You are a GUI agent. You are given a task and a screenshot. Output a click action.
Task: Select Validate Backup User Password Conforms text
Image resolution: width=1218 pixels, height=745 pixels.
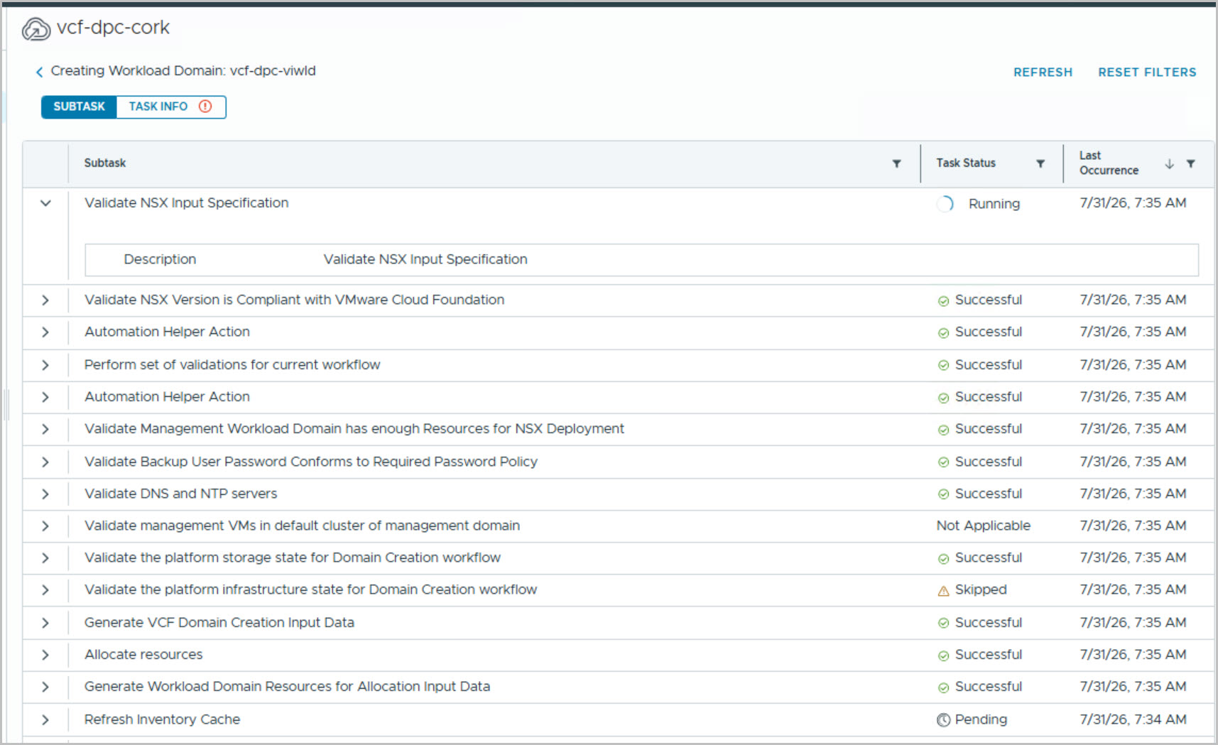click(311, 462)
